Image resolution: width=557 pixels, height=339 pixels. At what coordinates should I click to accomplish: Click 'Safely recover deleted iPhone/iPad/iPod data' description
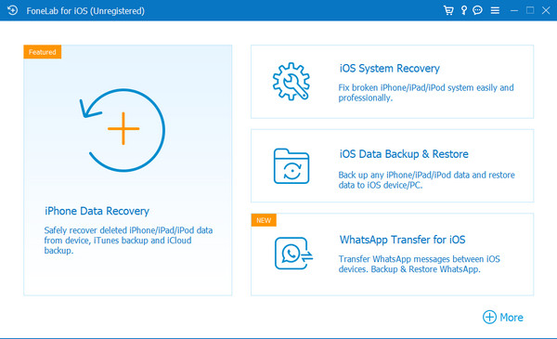click(128, 241)
